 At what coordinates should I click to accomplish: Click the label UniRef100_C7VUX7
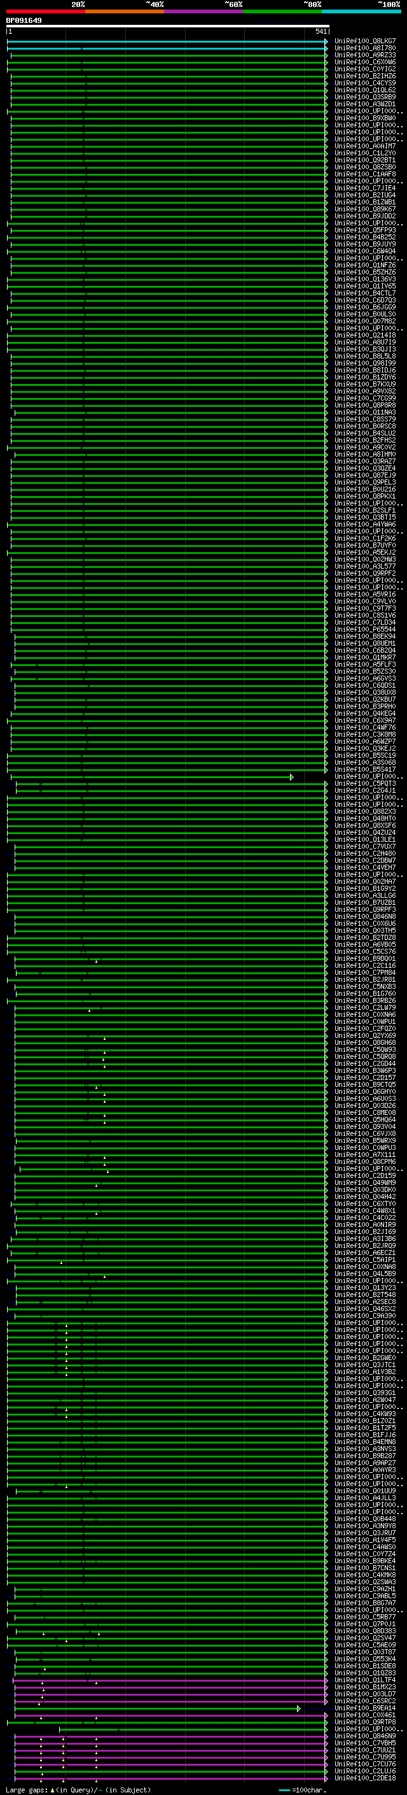[365, 847]
